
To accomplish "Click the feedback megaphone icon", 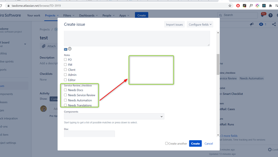I will click(252, 25).
